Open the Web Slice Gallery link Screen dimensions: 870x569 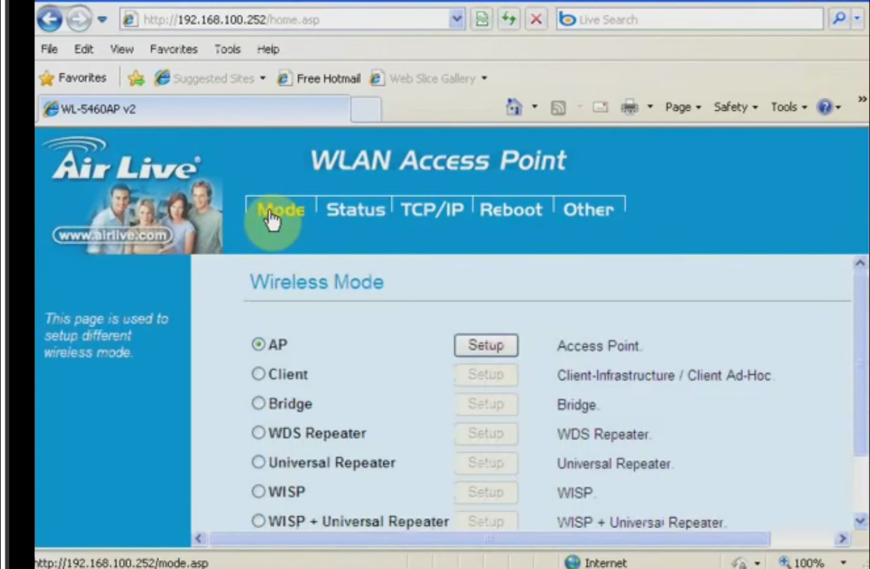429,79
